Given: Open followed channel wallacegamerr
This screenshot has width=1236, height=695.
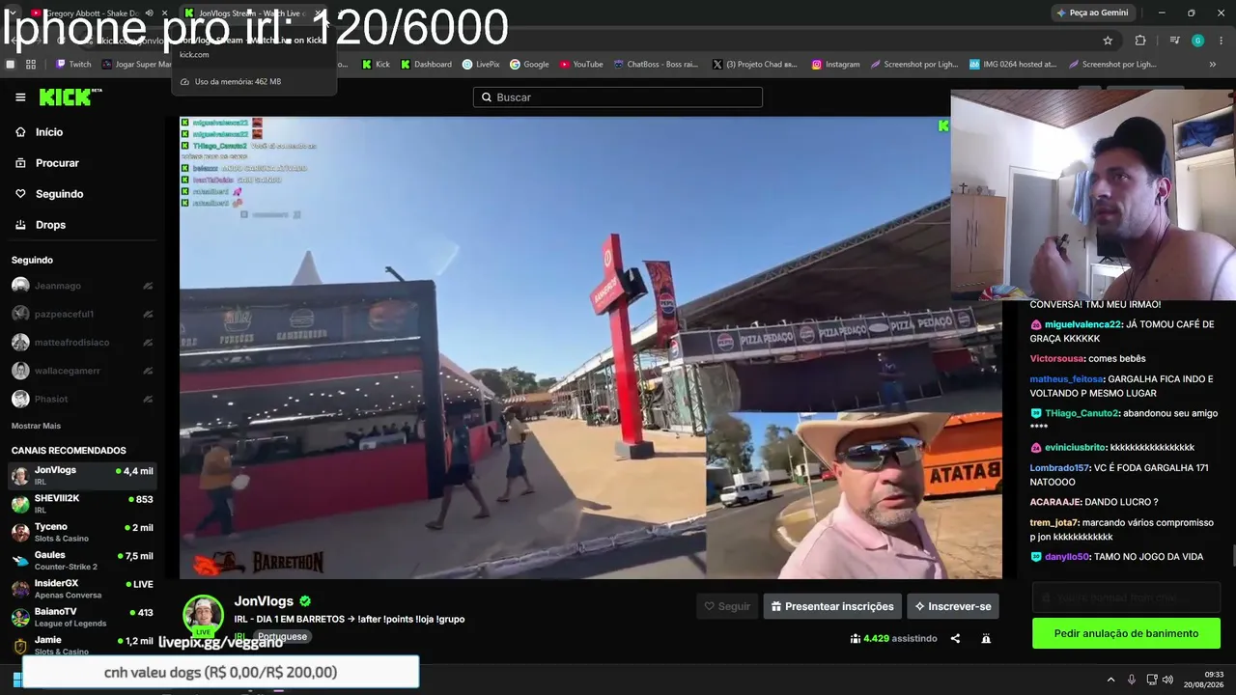Looking at the screenshot, I should click(x=82, y=371).
